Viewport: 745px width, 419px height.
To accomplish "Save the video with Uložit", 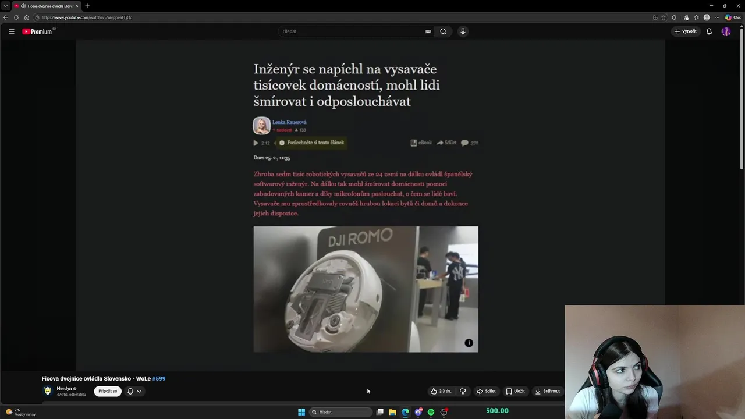I will tap(515, 391).
